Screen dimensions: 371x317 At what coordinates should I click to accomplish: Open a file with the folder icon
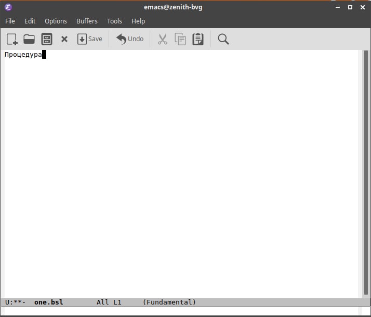29,39
